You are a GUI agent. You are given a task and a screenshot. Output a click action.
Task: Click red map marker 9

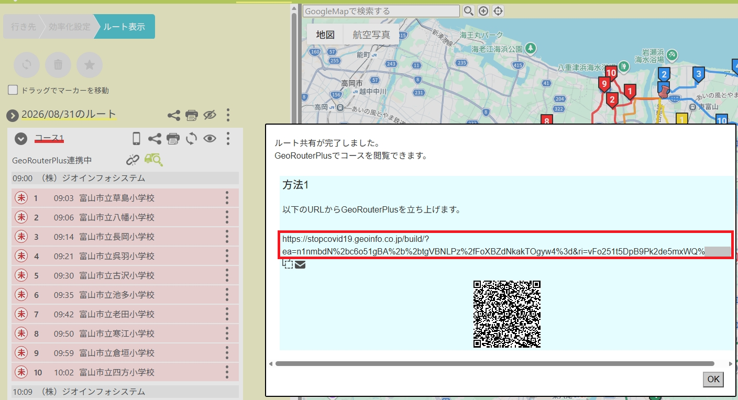point(604,84)
